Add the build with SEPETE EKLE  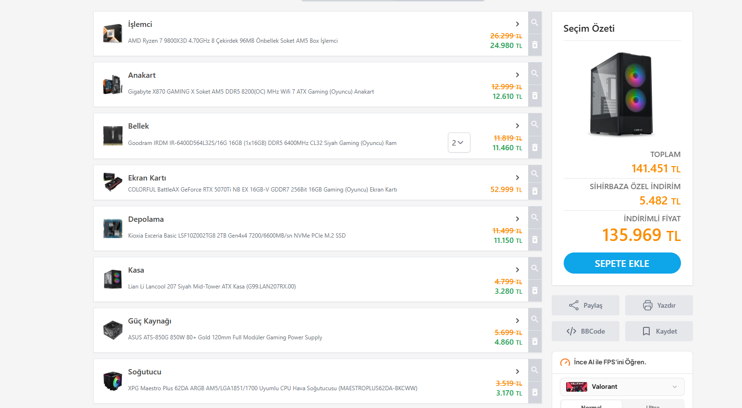(622, 263)
